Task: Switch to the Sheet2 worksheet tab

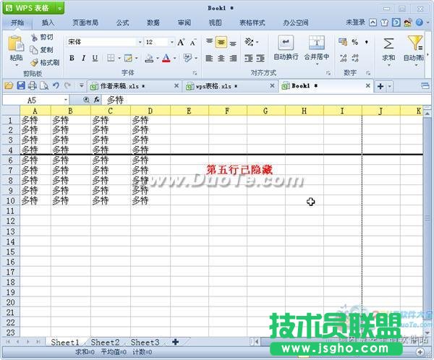Action: (105, 343)
